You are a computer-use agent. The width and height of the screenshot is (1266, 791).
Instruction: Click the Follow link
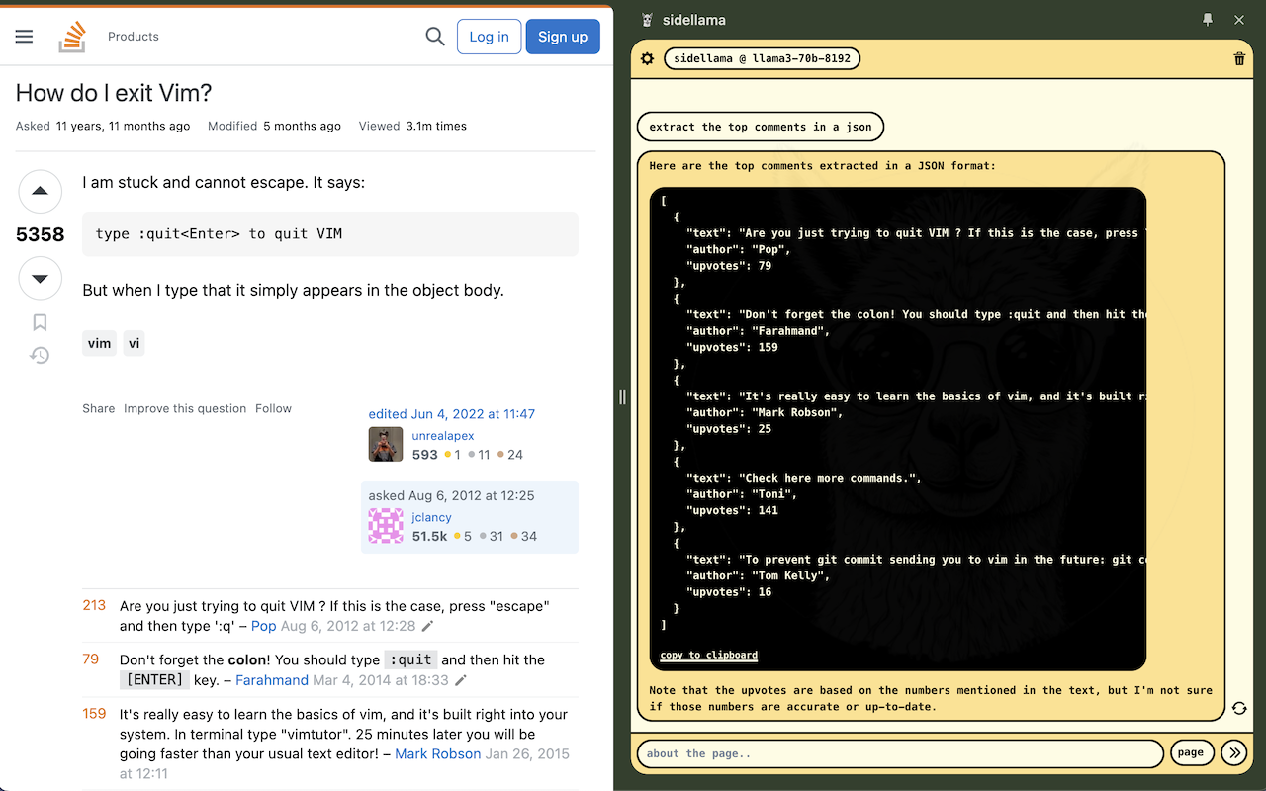pos(273,408)
